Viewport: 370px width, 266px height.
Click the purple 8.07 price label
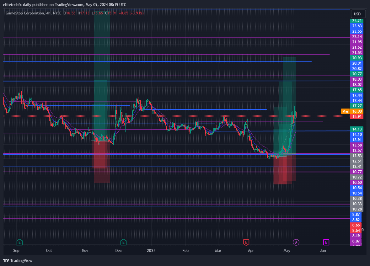pyautogui.click(x=356, y=241)
